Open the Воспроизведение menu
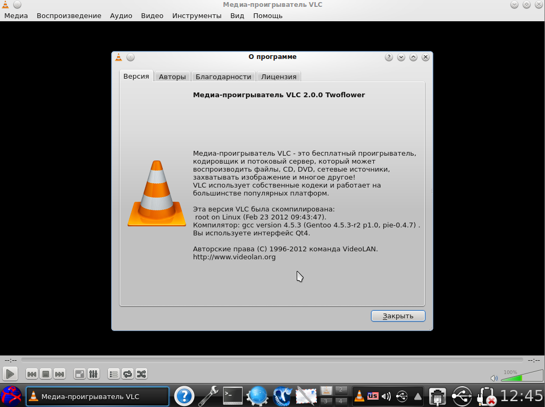545x407 pixels. tap(69, 15)
